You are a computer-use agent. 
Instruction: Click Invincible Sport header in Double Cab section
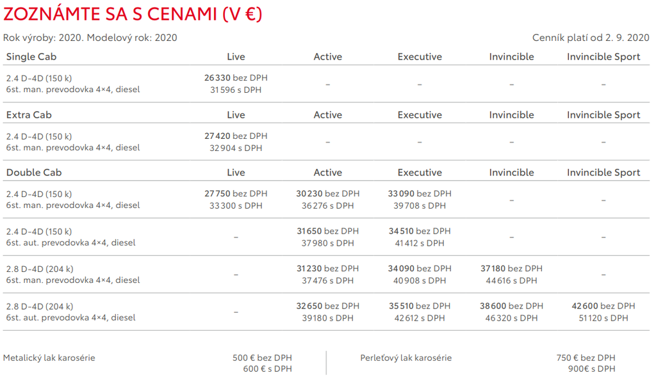pyautogui.click(x=603, y=173)
